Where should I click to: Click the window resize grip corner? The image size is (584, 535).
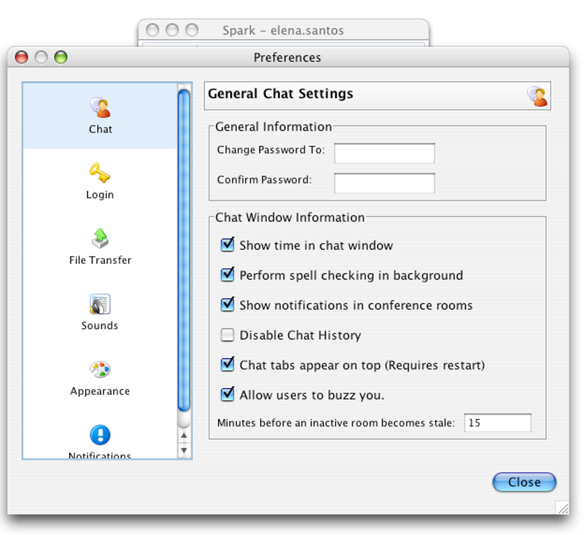pos(562,508)
